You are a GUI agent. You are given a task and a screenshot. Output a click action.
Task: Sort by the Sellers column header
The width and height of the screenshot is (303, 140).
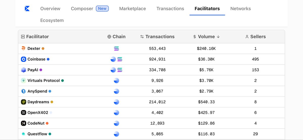tap(255, 37)
